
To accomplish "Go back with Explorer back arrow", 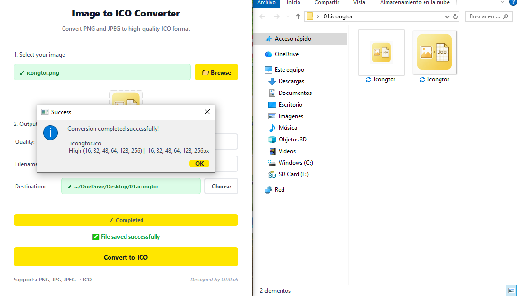I will coord(262,16).
